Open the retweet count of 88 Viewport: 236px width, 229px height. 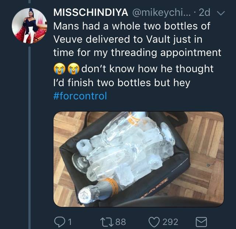click(x=121, y=222)
